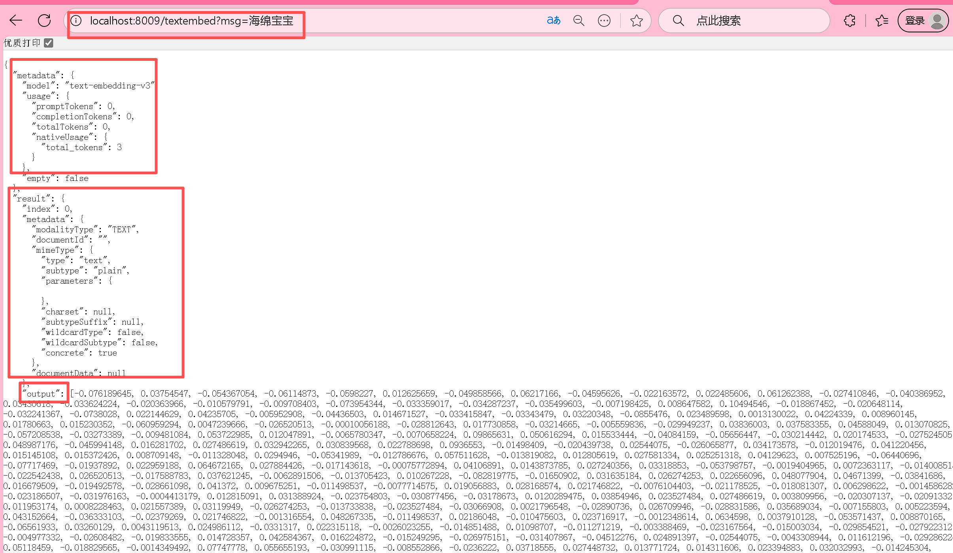
Task: Open the favorites list icon
Action: point(881,21)
